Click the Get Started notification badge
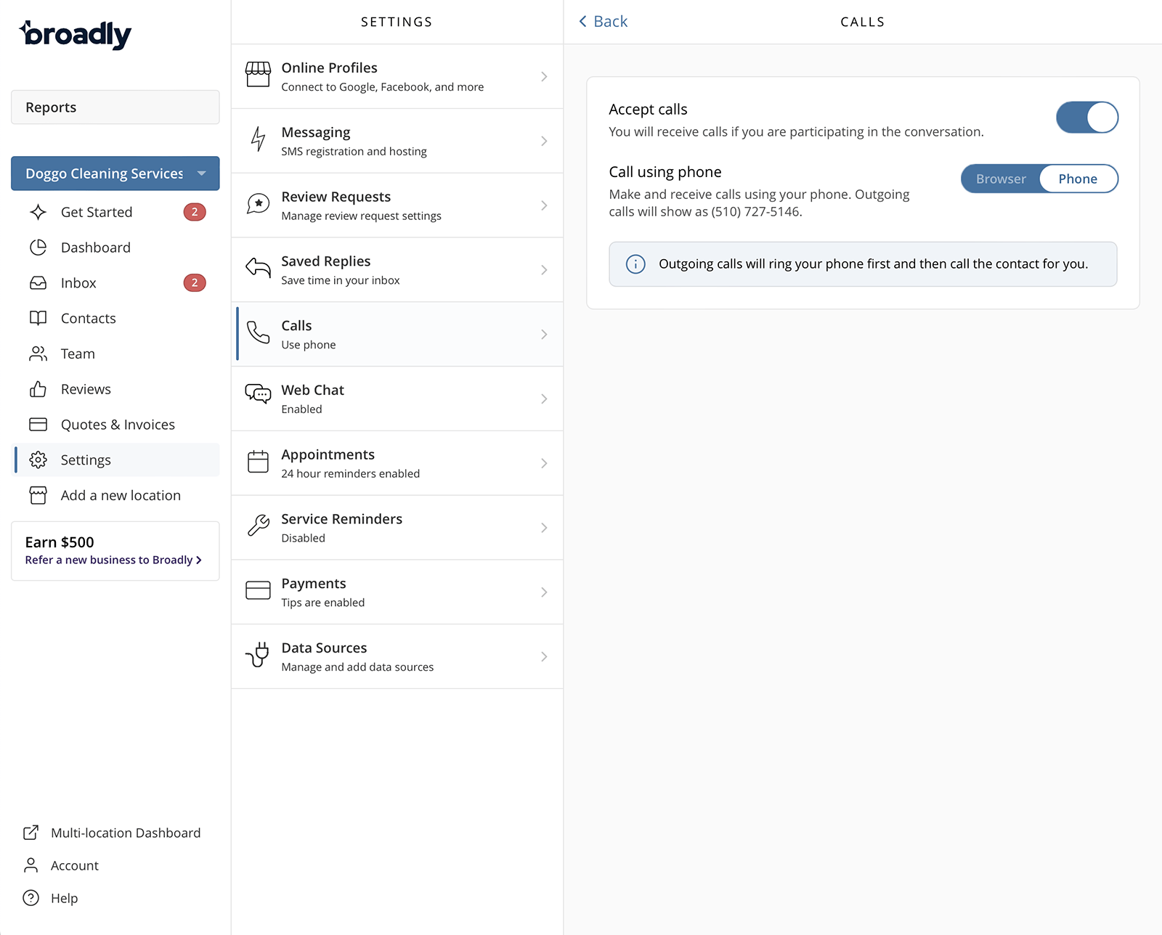Screen dimensions: 1162x935 195,212
